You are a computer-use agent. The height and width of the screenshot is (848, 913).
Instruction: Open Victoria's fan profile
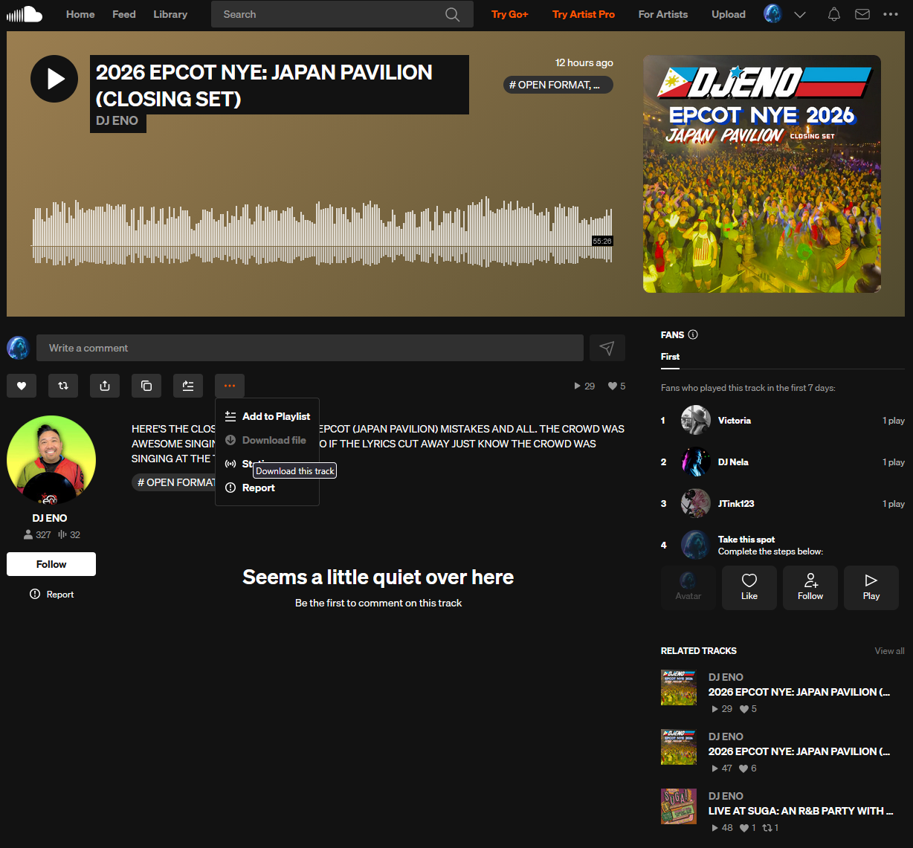click(735, 421)
